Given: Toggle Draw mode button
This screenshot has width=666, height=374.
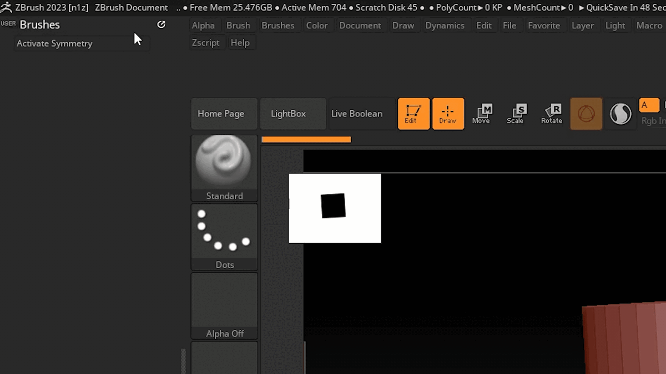Looking at the screenshot, I should 448,114.
